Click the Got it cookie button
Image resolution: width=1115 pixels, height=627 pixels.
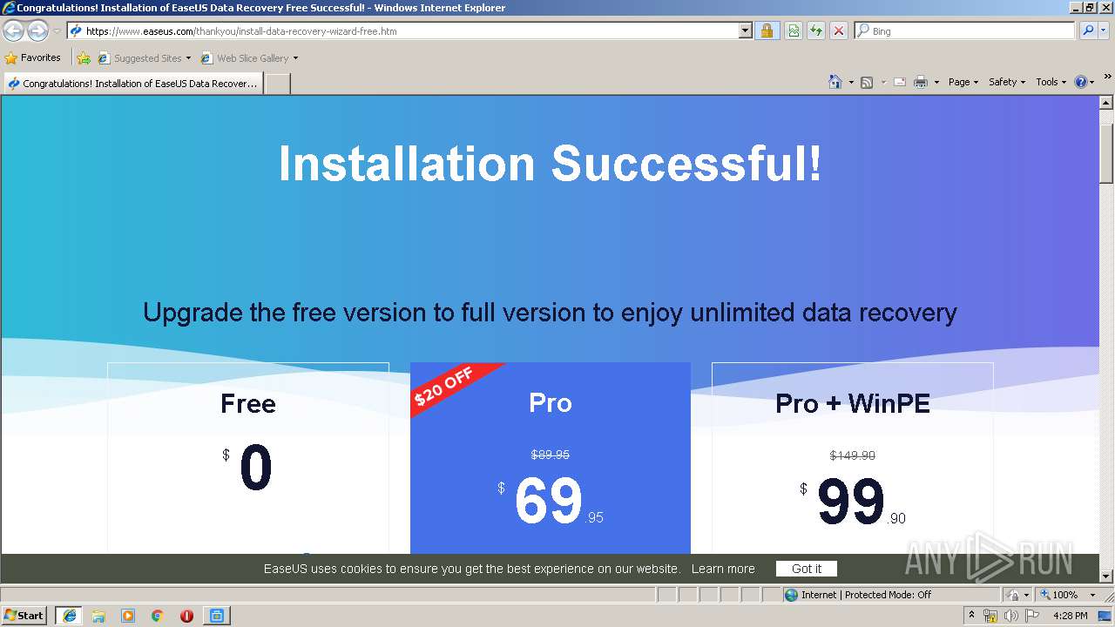(x=807, y=569)
